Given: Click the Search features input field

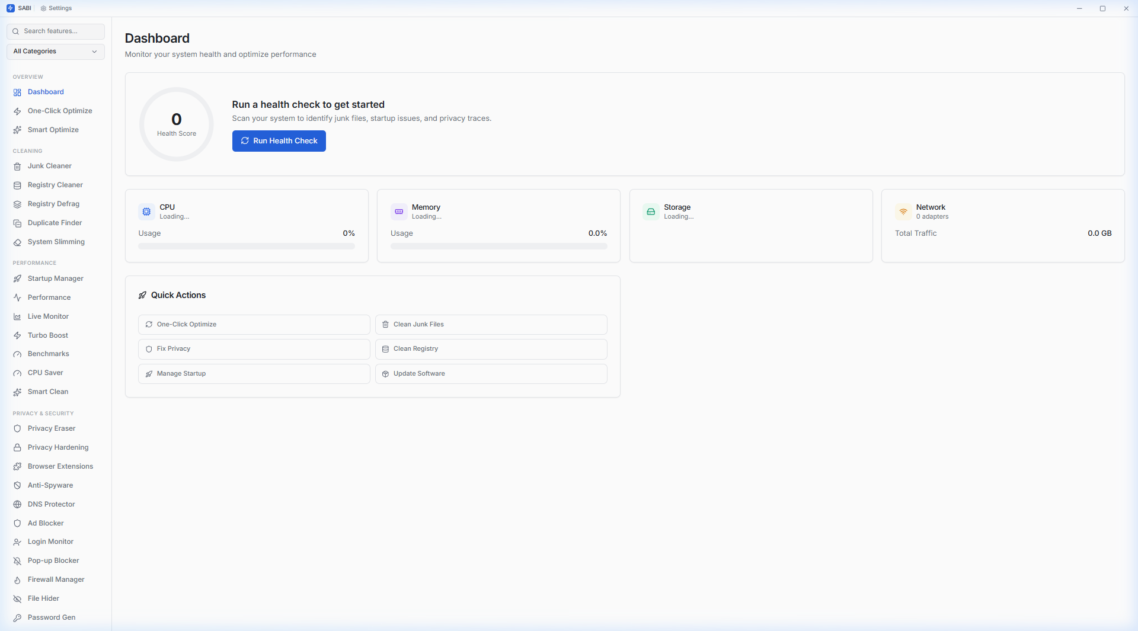Looking at the screenshot, I should (56, 31).
